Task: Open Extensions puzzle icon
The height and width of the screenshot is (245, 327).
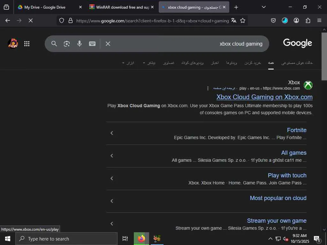Action: click(x=308, y=20)
